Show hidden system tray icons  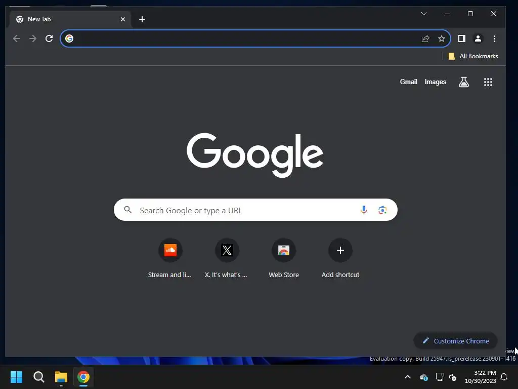[408, 377]
